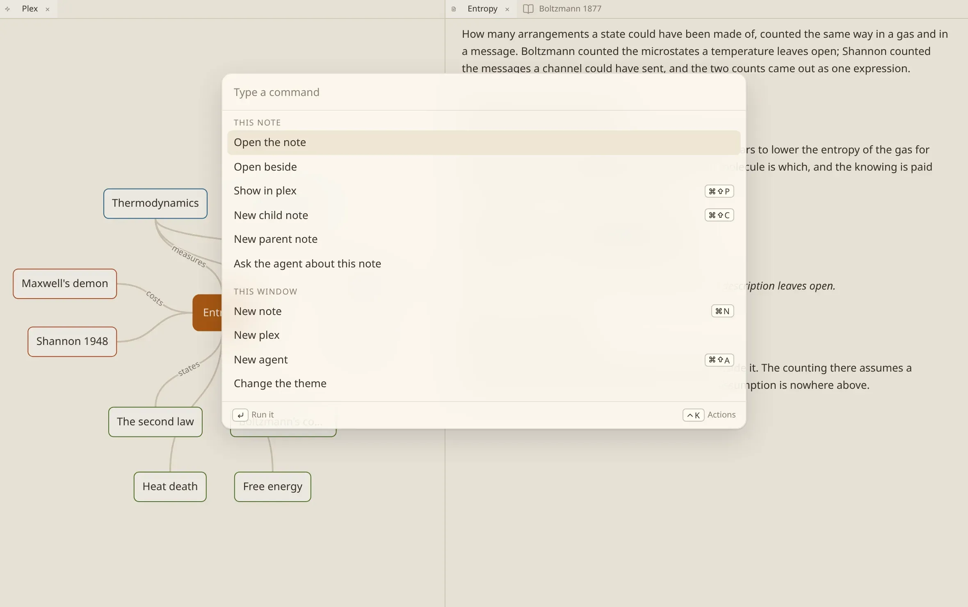Select the Shannon 1948 node

[x=72, y=342]
